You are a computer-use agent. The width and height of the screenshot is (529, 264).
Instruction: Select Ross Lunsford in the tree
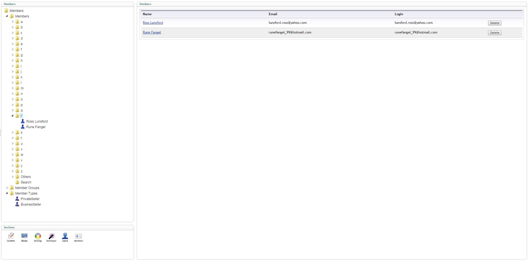click(x=37, y=121)
